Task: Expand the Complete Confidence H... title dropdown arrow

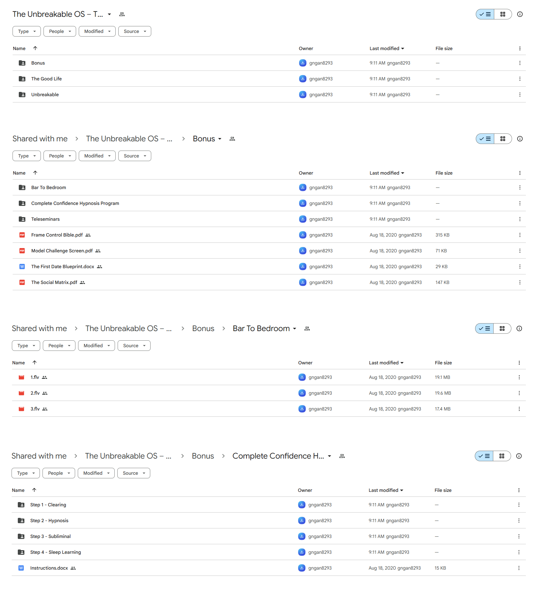Action: (x=329, y=456)
